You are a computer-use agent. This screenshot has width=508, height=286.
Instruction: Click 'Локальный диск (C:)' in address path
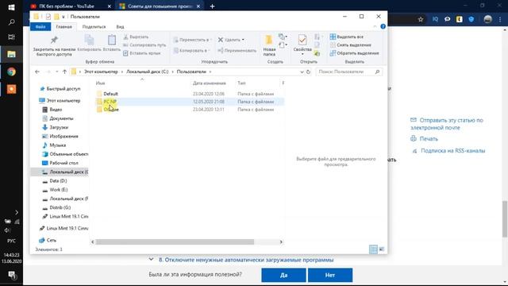tap(147, 71)
